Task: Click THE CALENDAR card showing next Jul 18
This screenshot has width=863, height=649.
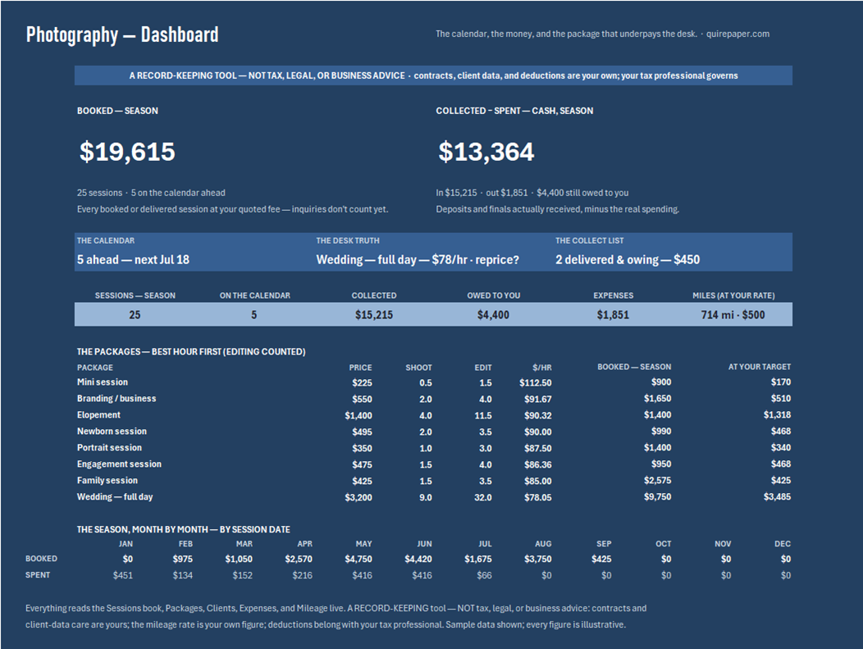Action: point(194,252)
